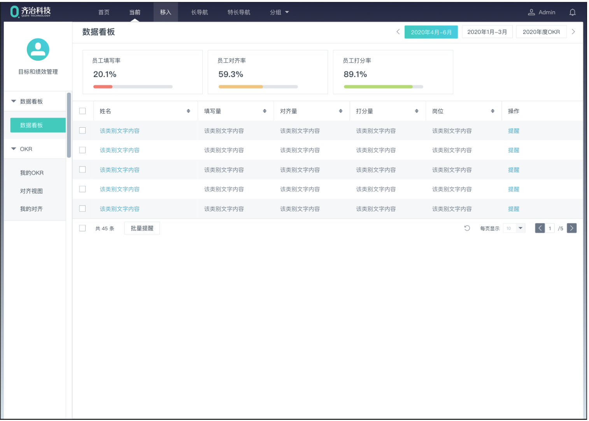
Task: Open the 长导航 nav item
Action: click(x=200, y=12)
